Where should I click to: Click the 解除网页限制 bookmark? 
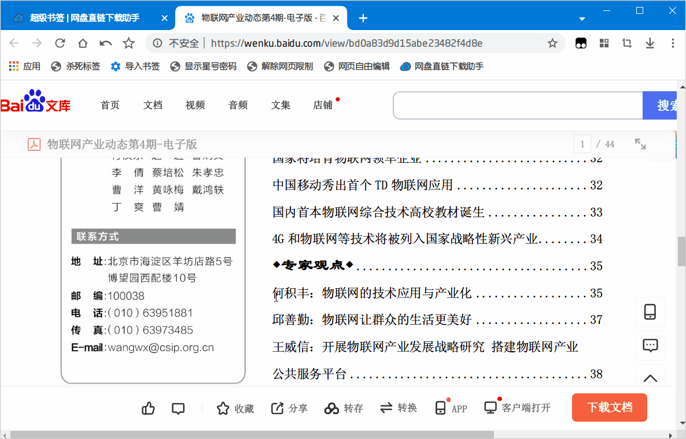281,66
